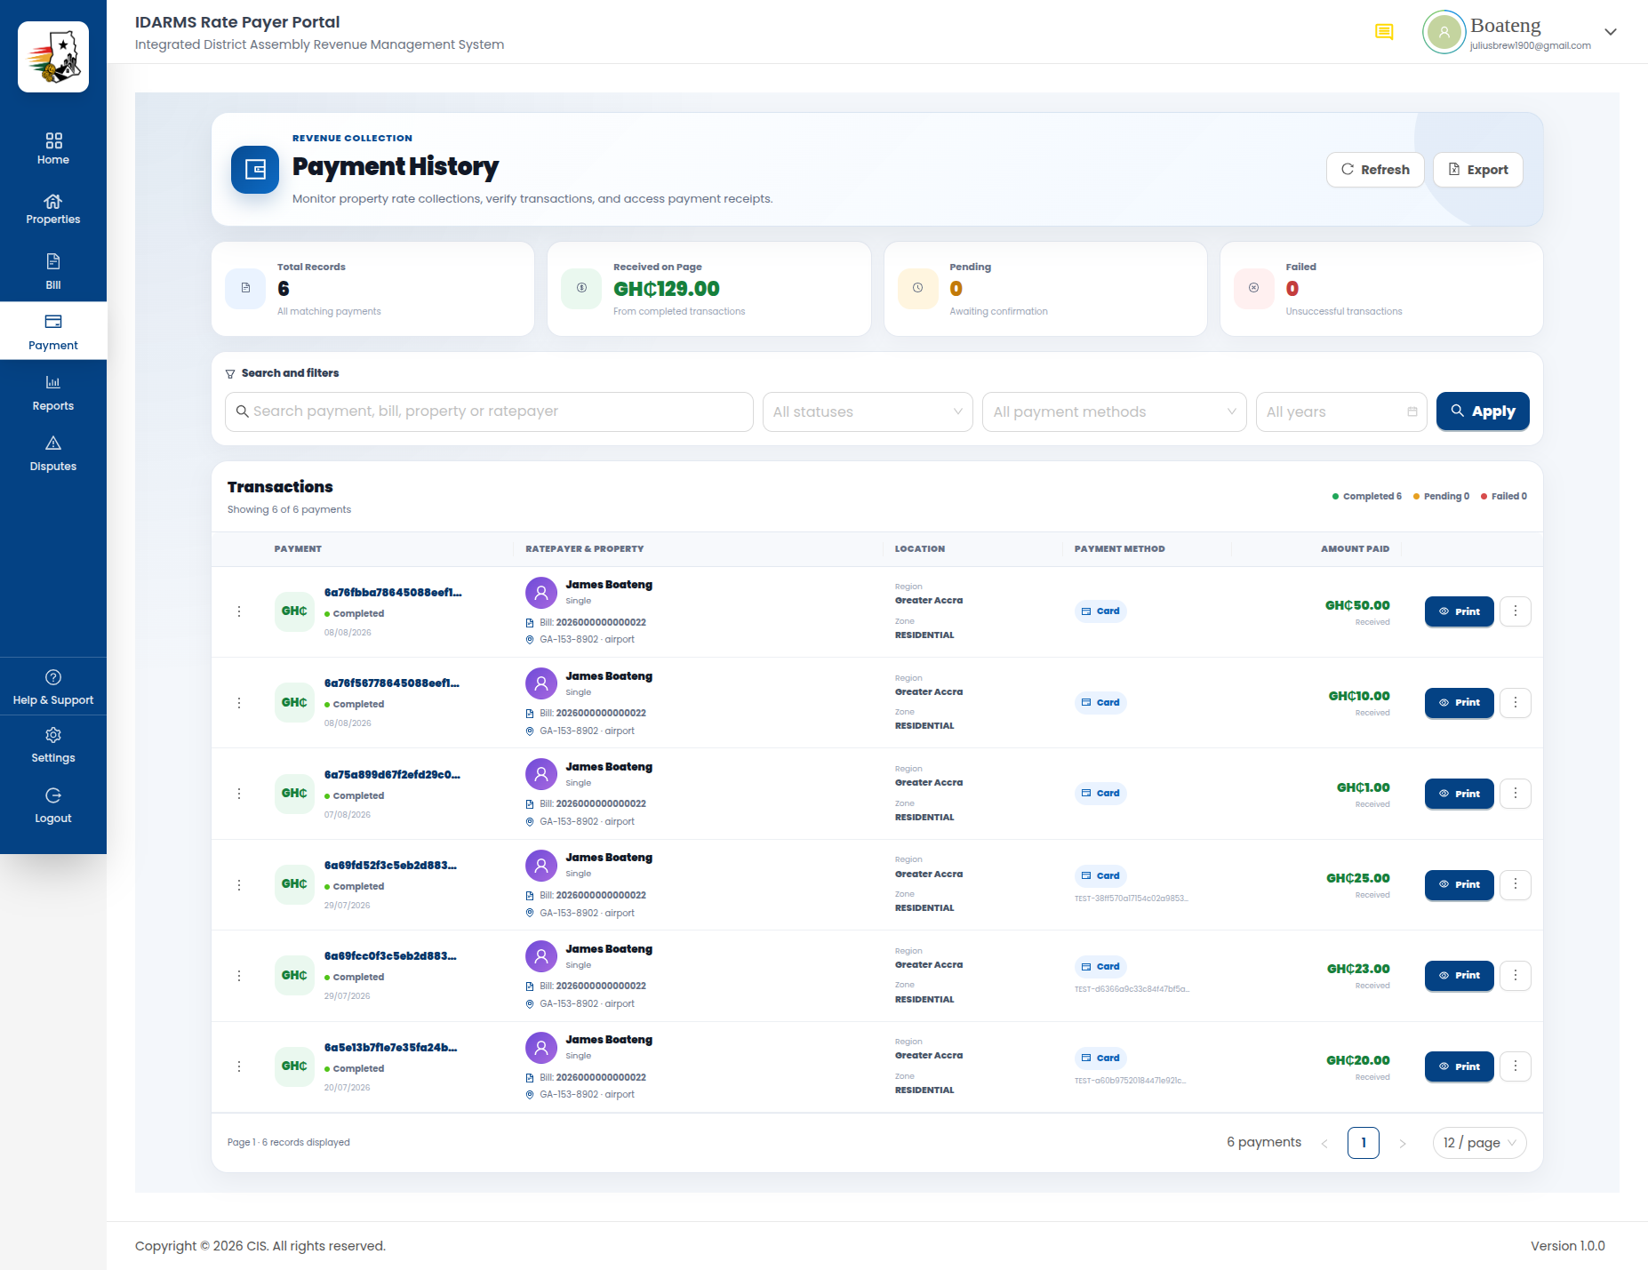Click the Total Records document icon
This screenshot has height=1270, width=1648.
click(245, 288)
